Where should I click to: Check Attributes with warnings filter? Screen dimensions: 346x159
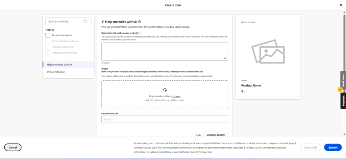pos(48,53)
